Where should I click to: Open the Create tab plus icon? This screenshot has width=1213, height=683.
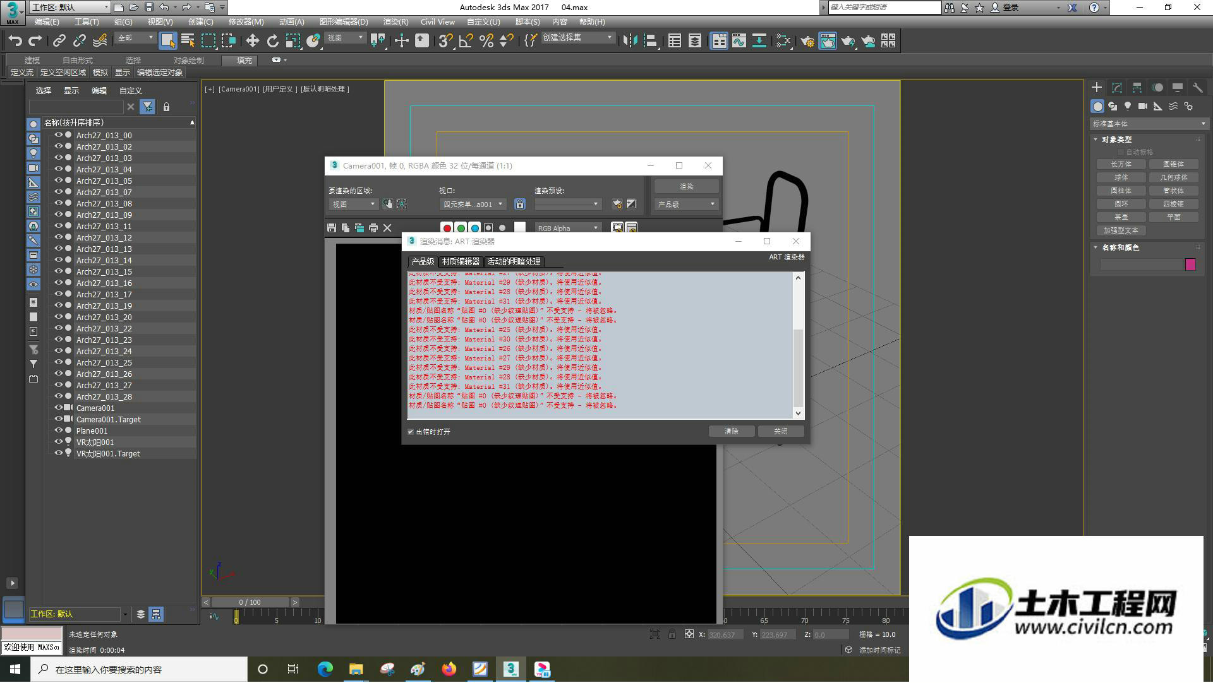pos(1097,88)
